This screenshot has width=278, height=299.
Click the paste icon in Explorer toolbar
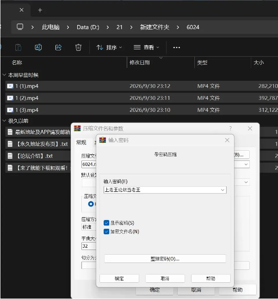point(18,47)
